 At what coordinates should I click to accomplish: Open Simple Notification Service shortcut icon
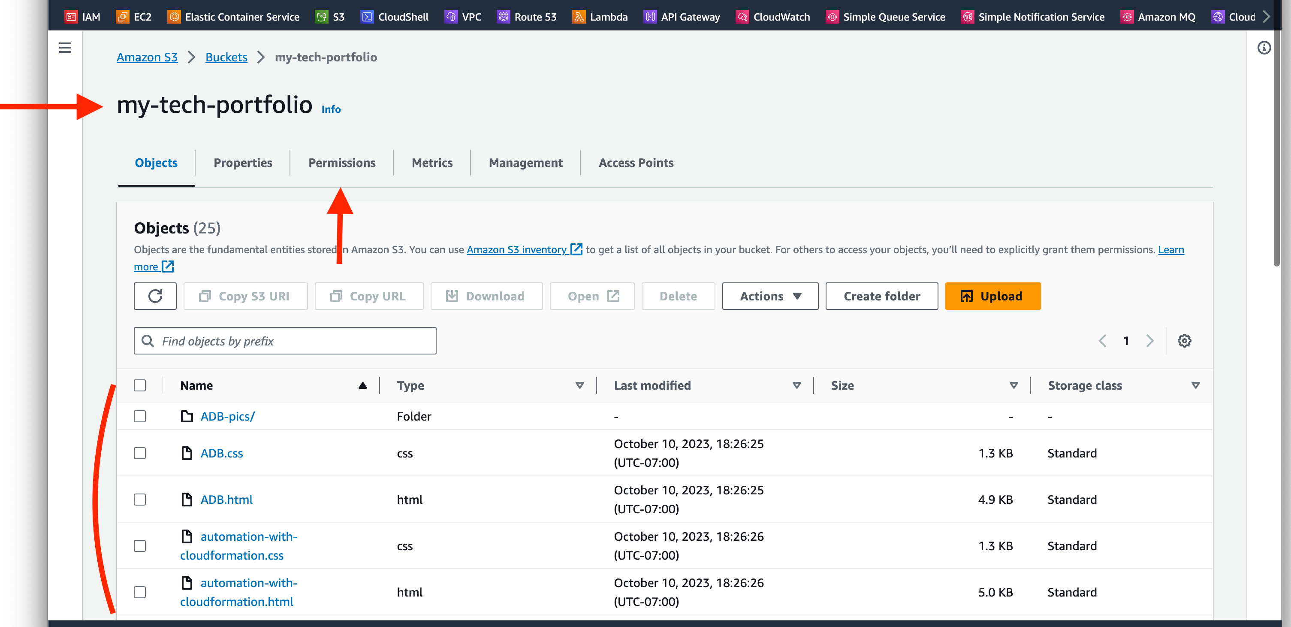(x=967, y=17)
